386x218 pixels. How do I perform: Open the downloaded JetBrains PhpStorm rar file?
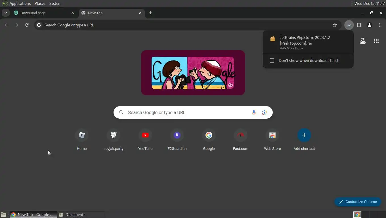pyautogui.click(x=308, y=42)
